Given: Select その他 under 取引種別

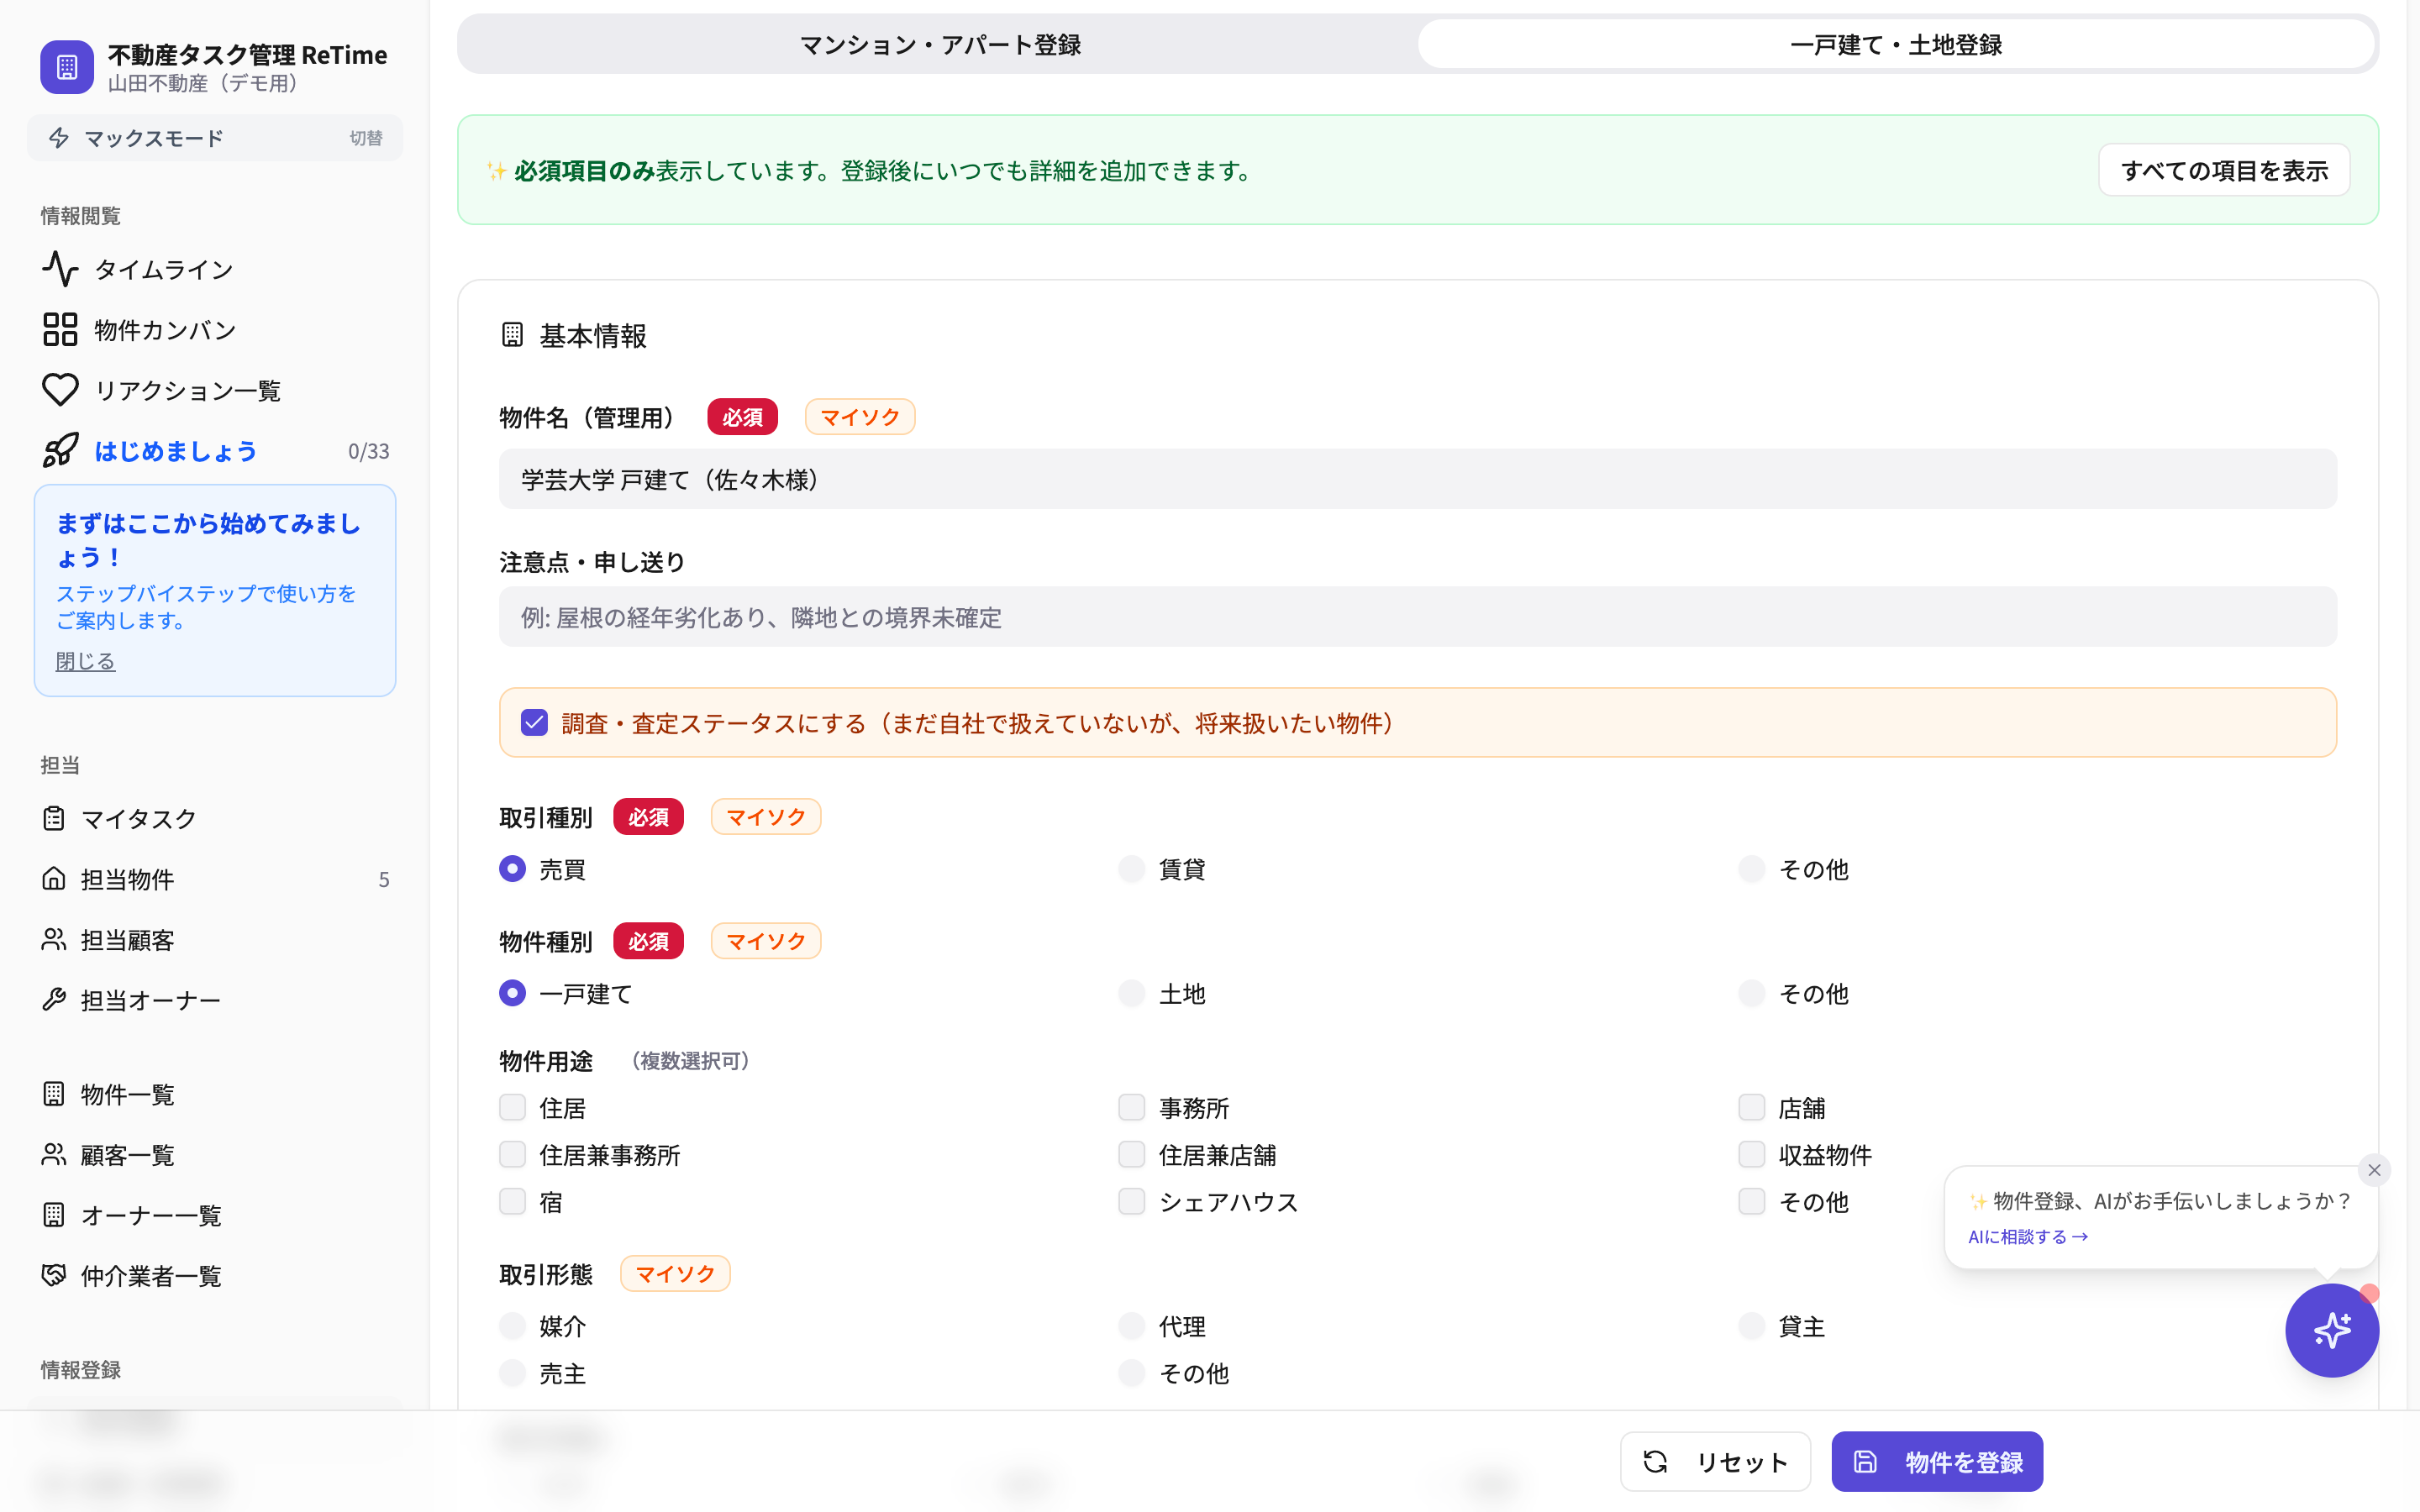Looking at the screenshot, I should 1751,869.
